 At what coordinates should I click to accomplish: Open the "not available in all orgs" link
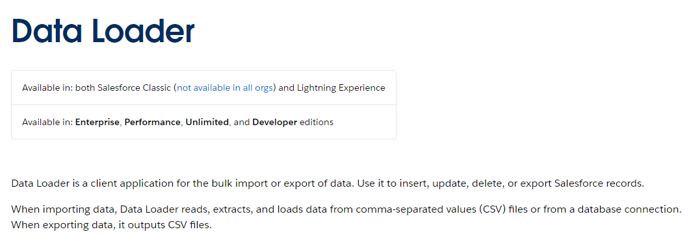pyautogui.click(x=226, y=88)
